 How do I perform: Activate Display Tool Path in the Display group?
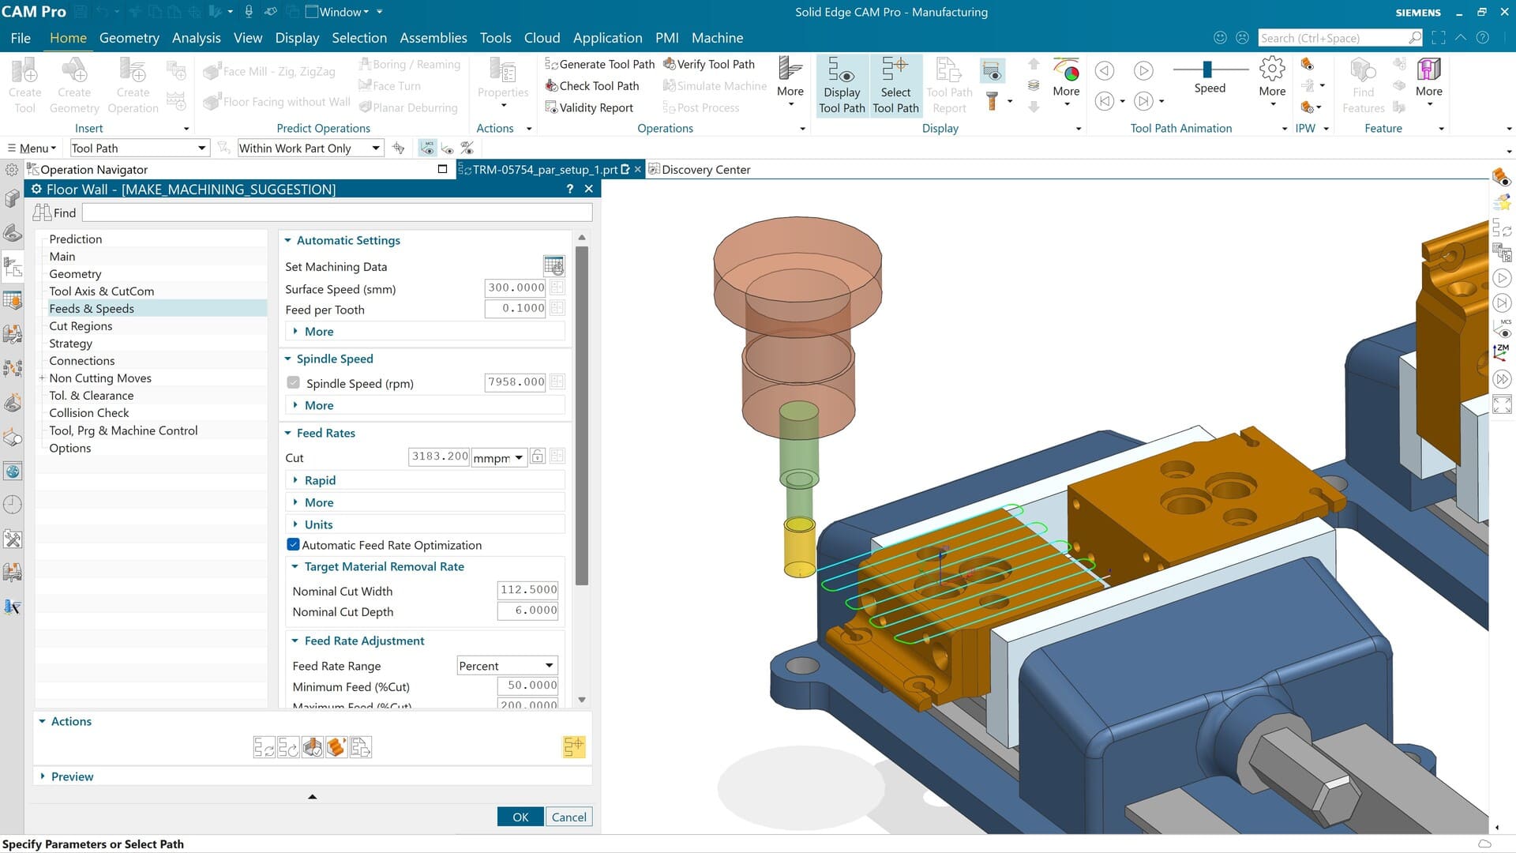pyautogui.click(x=842, y=85)
